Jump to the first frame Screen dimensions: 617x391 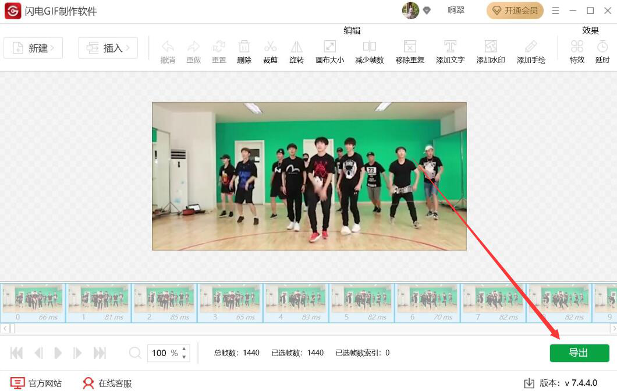16,353
